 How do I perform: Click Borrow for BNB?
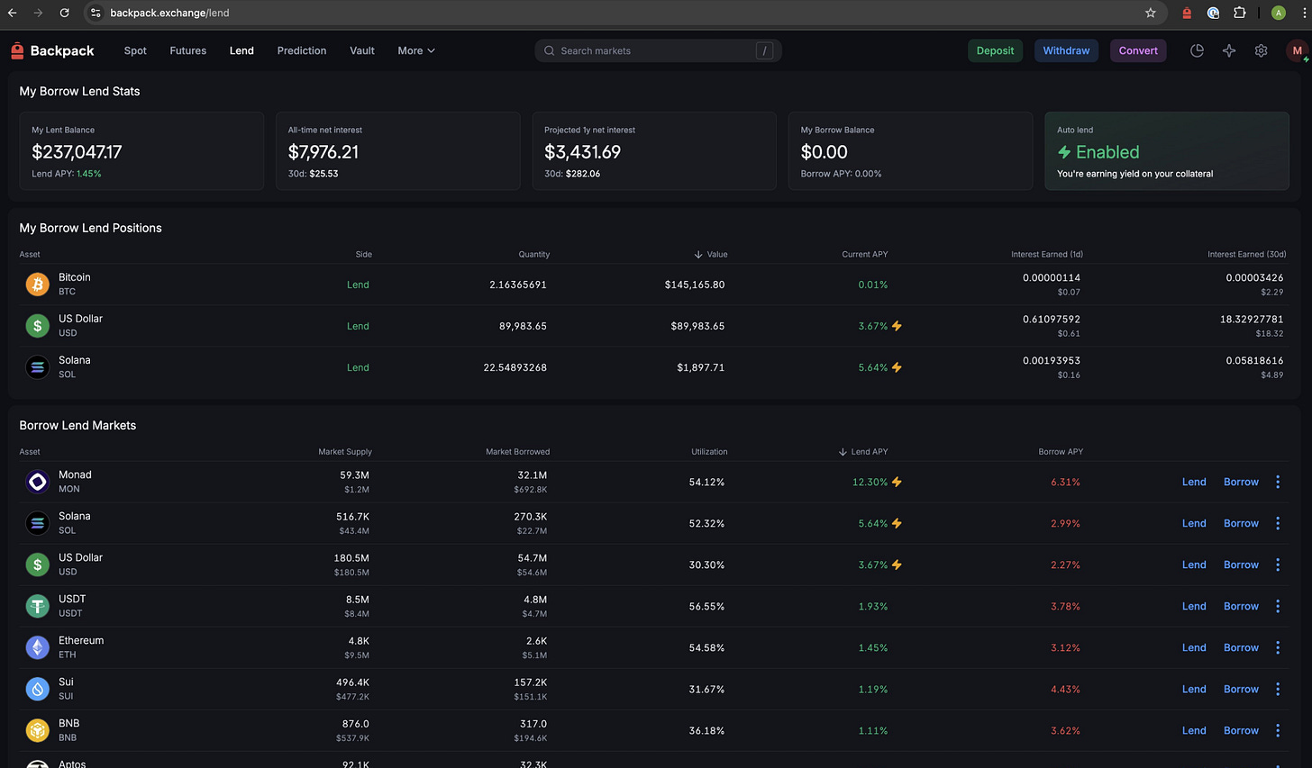pyautogui.click(x=1241, y=730)
